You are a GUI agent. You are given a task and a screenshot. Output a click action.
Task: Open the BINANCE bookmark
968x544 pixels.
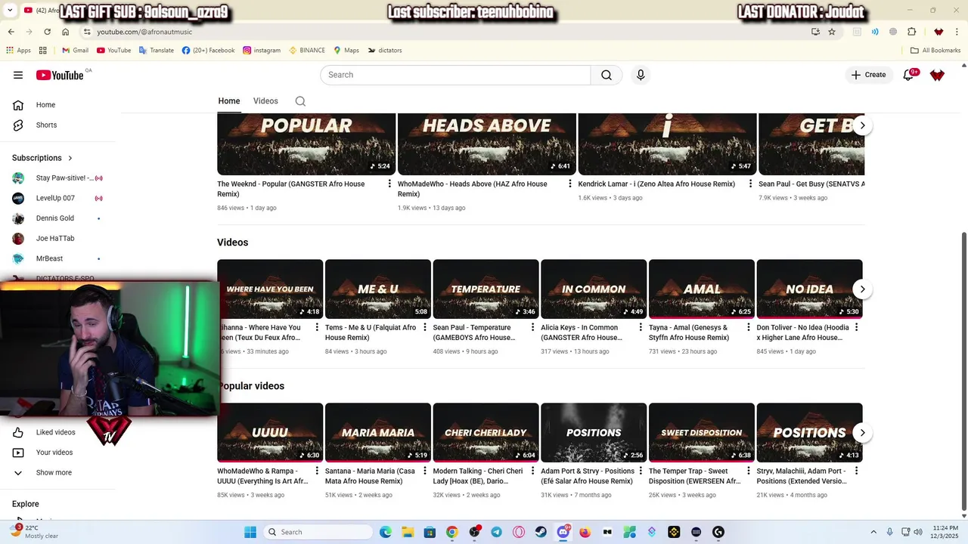coord(306,51)
